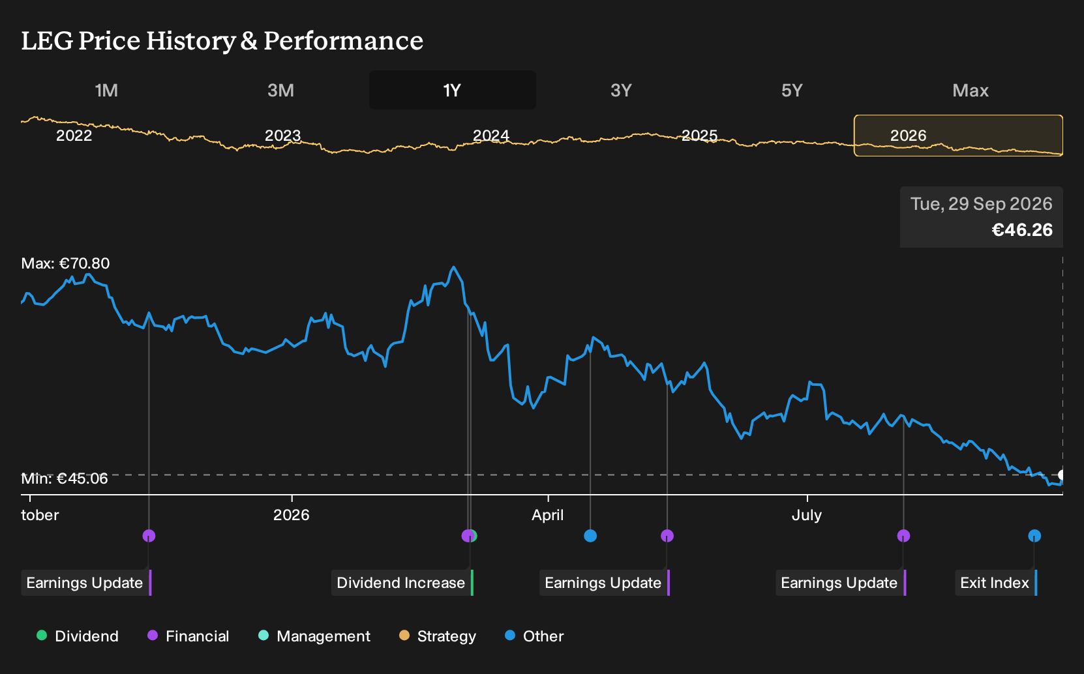The height and width of the screenshot is (674, 1084).
Task: Click 2022 on the overview mini chart
Action: pyautogui.click(x=74, y=136)
